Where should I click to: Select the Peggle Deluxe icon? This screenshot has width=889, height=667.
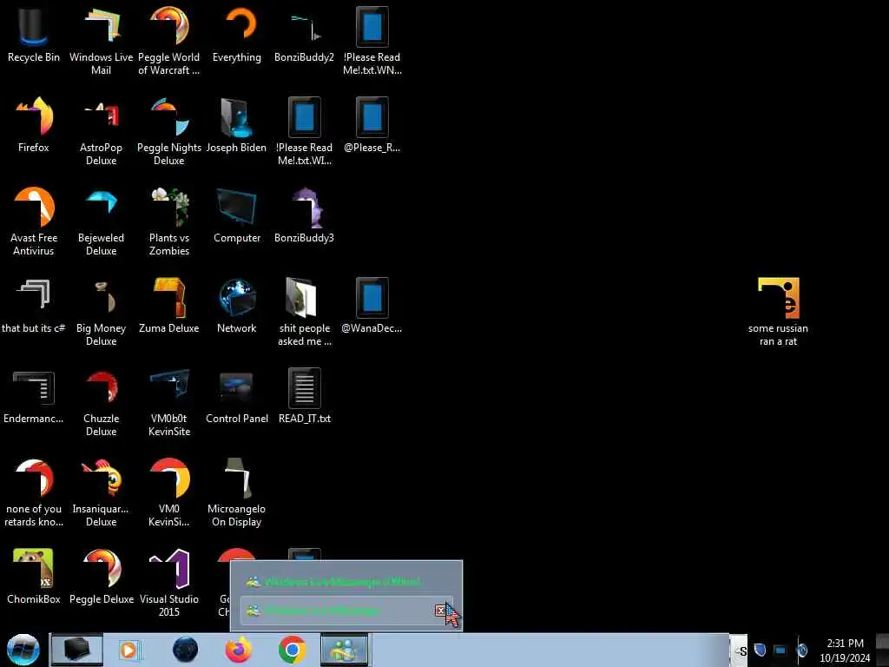(x=101, y=577)
